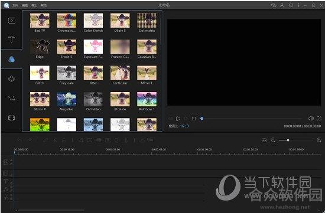This screenshot has width=325, height=213.
Task: Open the 编辑 (Edit) menu
Action: point(25,5)
